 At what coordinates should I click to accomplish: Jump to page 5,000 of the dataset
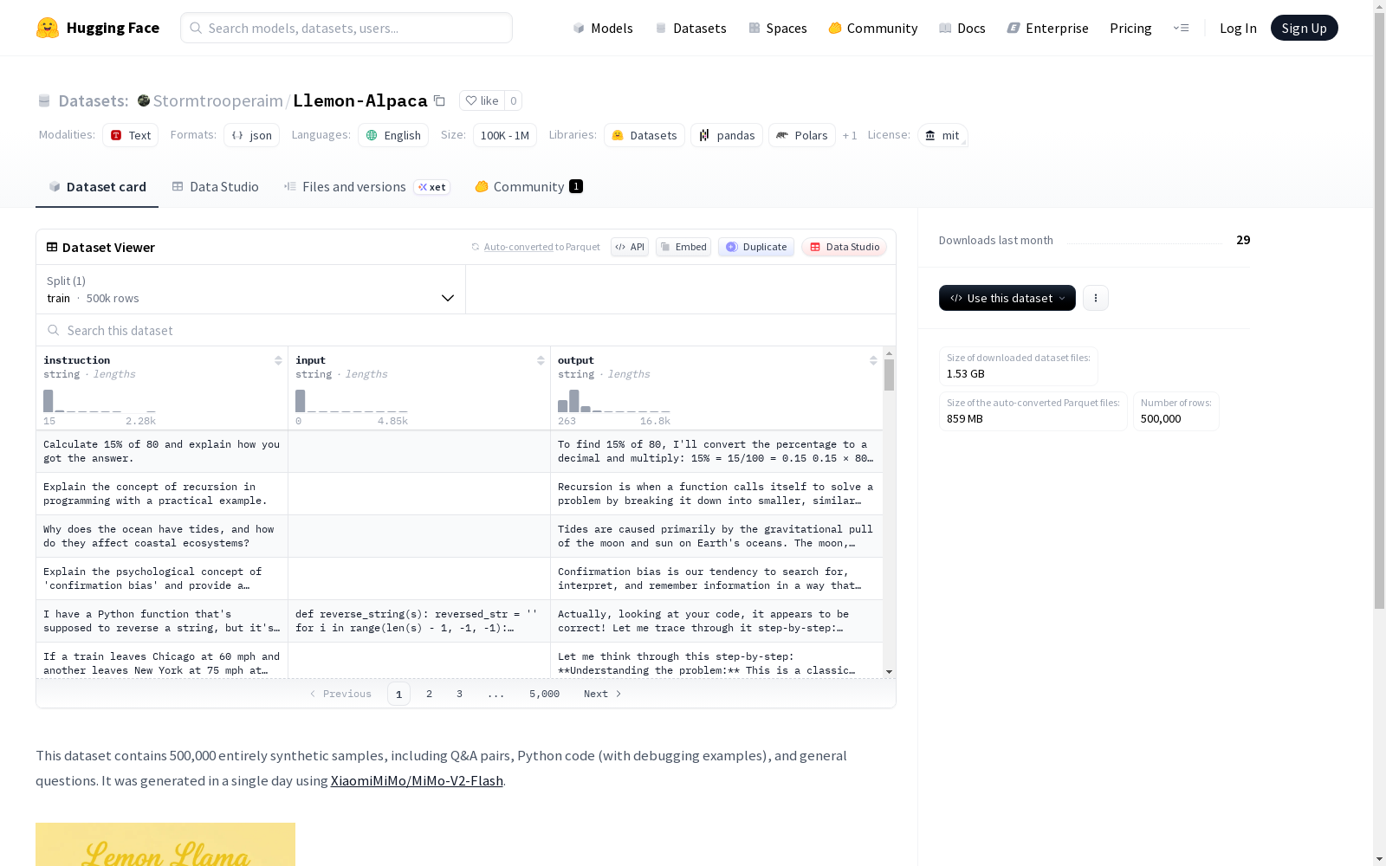(545, 694)
